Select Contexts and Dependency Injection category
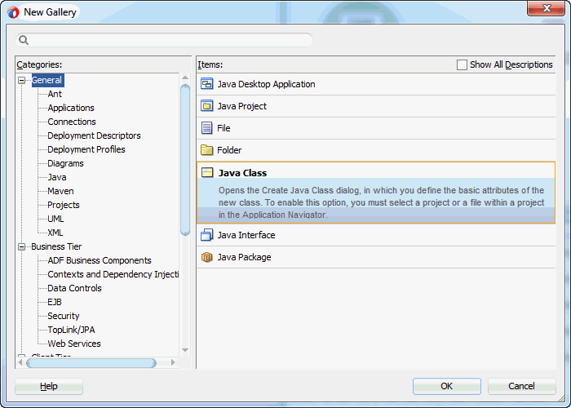571x408 pixels. (113, 274)
